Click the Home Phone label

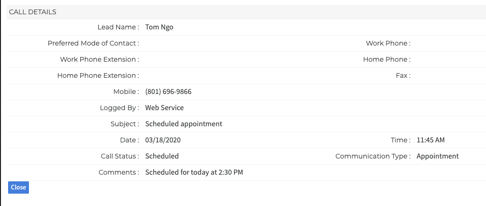click(386, 59)
